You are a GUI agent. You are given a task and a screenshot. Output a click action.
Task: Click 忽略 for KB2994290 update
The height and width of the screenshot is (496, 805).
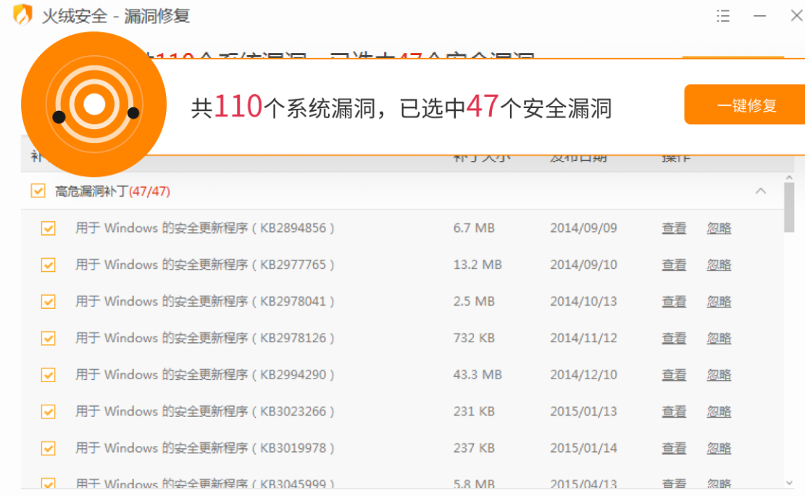[719, 375]
